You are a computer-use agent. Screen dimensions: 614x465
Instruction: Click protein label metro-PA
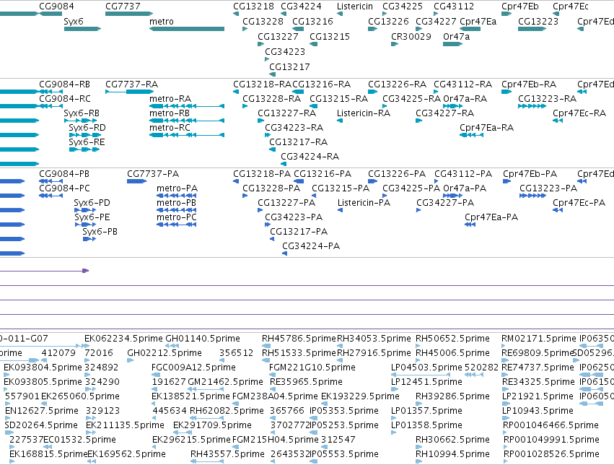(177, 188)
